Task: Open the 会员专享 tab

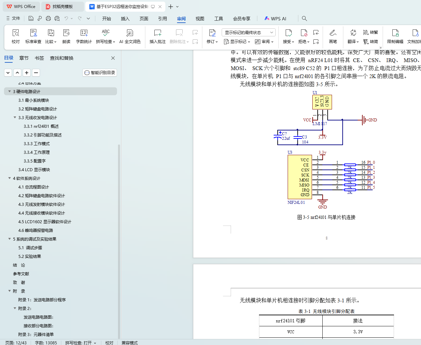Action: click(242, 19)
